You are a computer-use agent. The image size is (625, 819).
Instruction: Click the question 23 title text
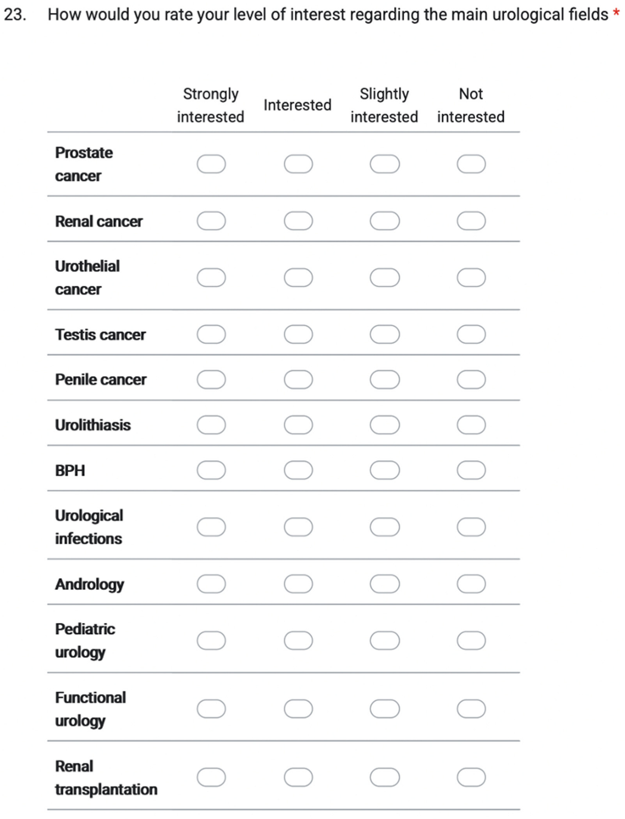[327, 15]
